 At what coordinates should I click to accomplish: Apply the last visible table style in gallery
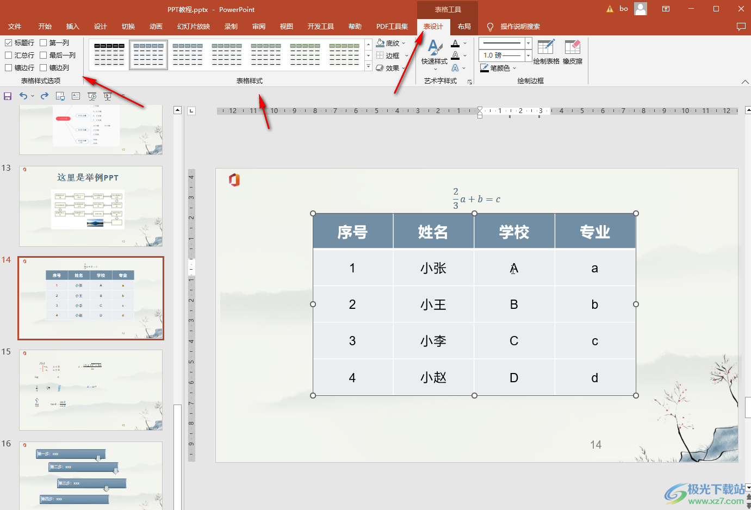344,55
